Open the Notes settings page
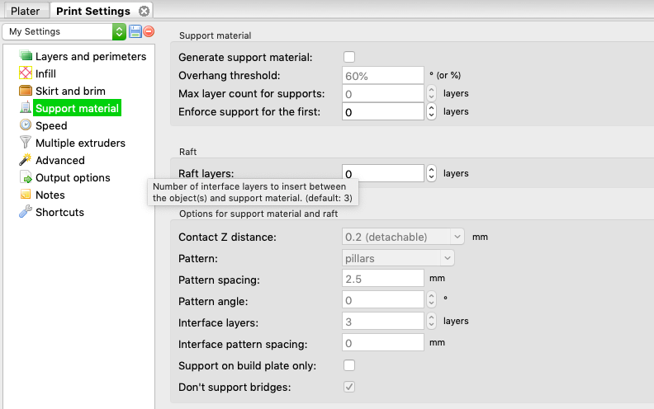This screenshot has width=654, height=409. click(50, 195)
